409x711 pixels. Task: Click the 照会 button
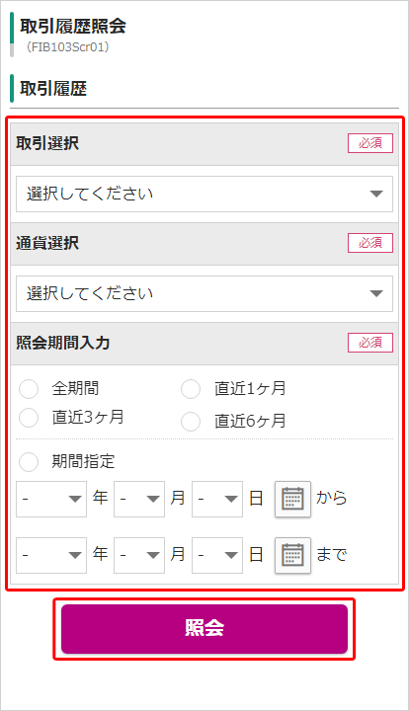coord(204,629)
